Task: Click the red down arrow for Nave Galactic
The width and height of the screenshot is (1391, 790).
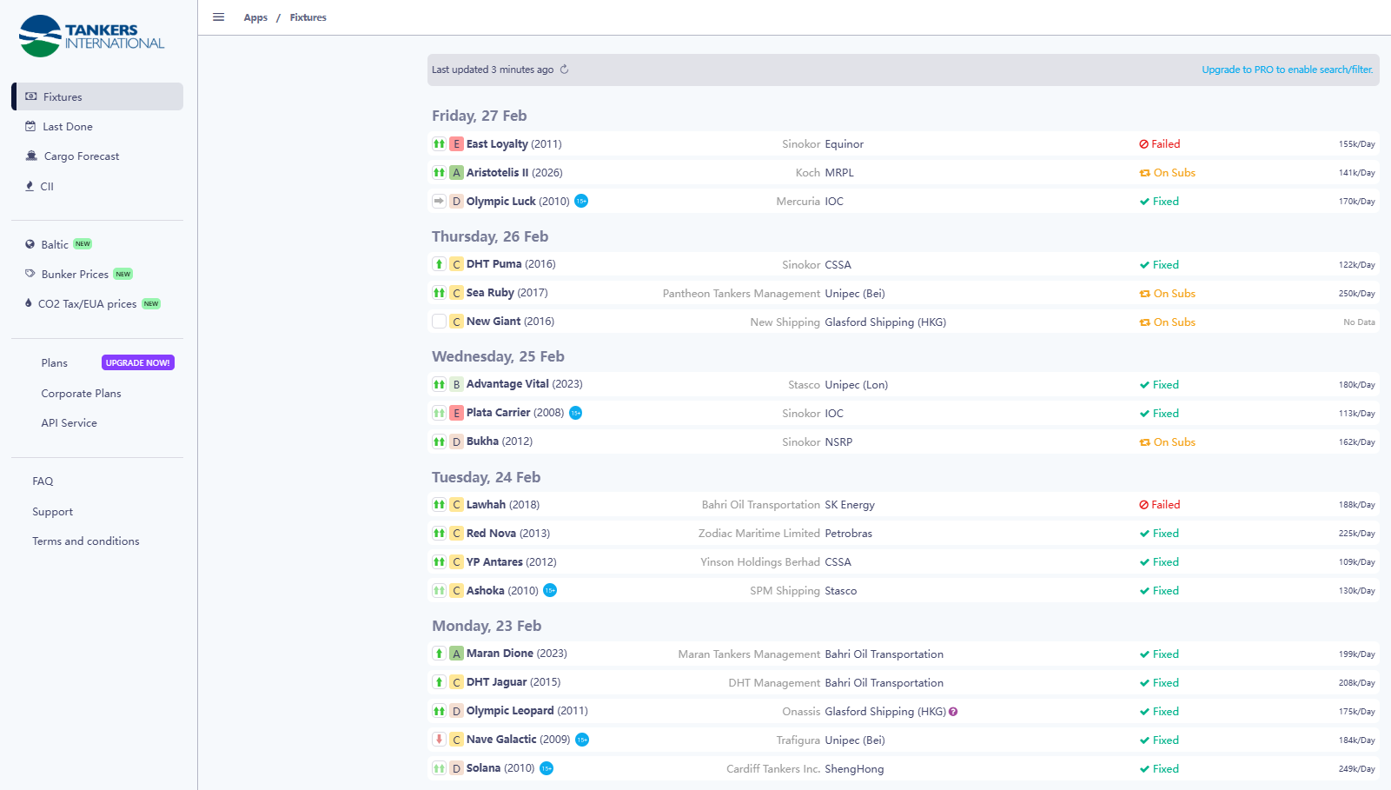Action: [x=440, y=740]
